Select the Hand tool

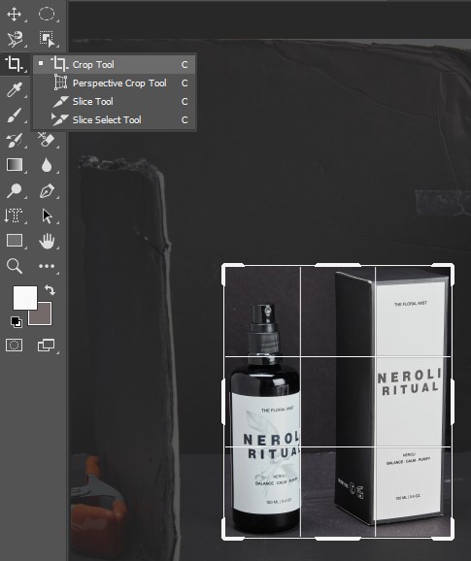(47, 241)
